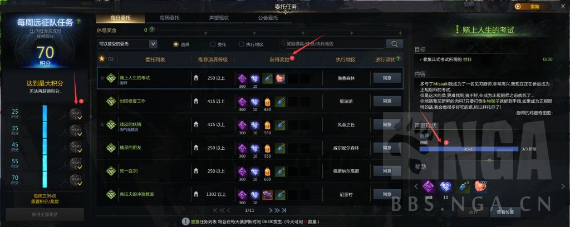The image size is (570, 227).
Task: Jump to last page of task list
Action: point(284,210)
